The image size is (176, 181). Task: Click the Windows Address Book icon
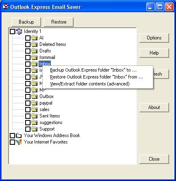tap(19, 135)
